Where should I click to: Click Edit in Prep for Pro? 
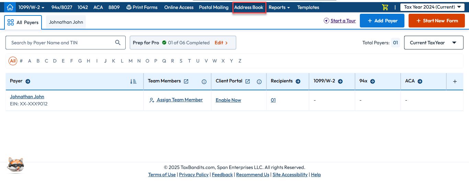(x=221, y=43)
